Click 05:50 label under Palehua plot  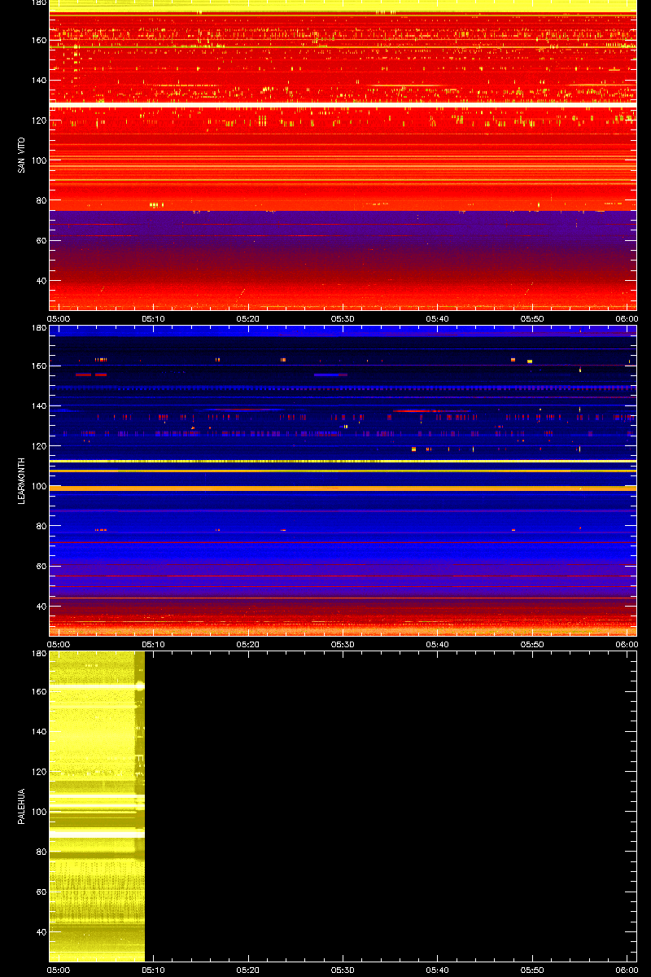[x=533, y=970]
